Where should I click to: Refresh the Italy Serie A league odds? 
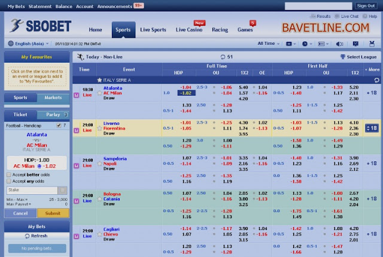376,80
